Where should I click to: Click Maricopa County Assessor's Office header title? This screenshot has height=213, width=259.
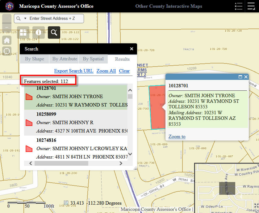[56, 6]
